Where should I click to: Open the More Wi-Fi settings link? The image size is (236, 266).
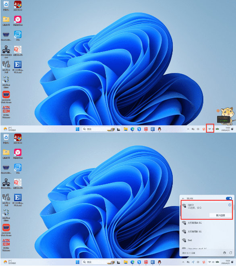point(188,253)
